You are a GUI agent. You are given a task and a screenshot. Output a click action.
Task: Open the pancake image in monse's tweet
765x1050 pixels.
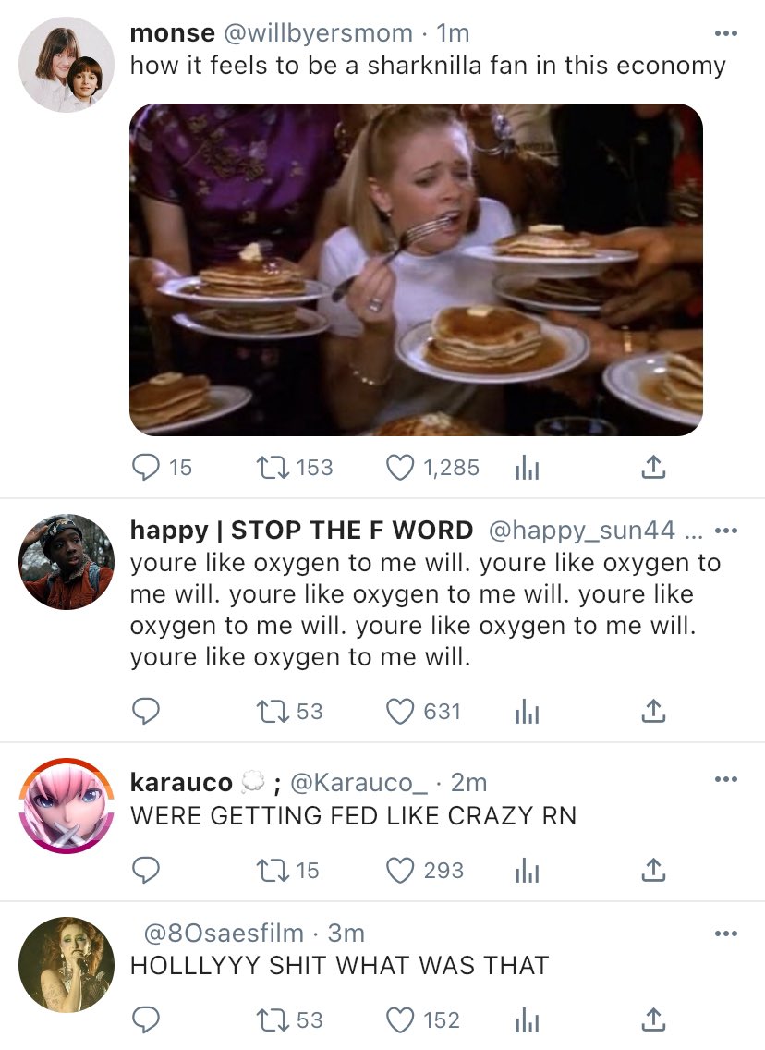(x=416, y=269)
